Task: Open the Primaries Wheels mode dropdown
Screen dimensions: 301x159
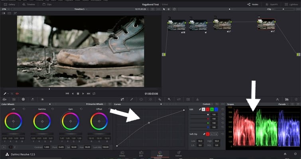Action: [96, 104]
